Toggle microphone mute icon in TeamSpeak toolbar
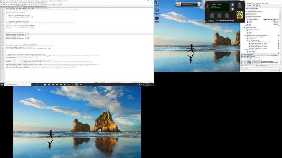Viewport: 282px width, 158px height. coord(248,6)
